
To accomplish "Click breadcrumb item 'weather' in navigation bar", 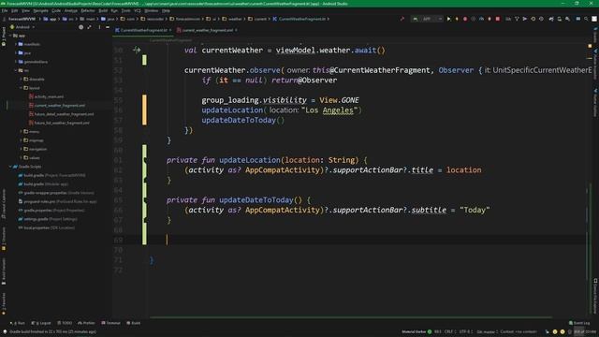I will [233, 19].
